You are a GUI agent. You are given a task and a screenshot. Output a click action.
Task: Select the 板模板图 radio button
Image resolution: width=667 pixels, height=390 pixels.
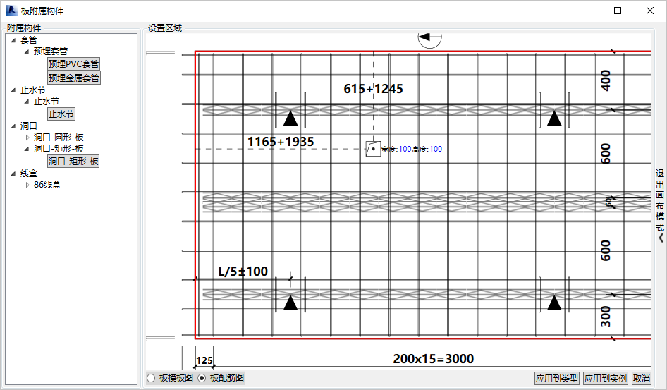pos(151,378)
